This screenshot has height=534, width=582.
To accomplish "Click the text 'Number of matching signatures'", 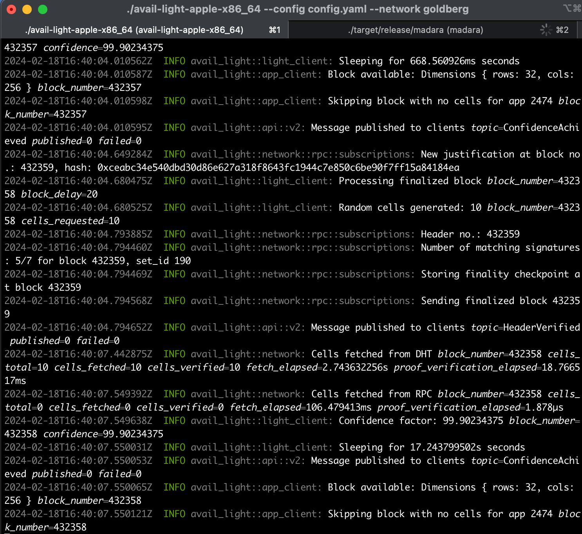I will pos(500,248).
